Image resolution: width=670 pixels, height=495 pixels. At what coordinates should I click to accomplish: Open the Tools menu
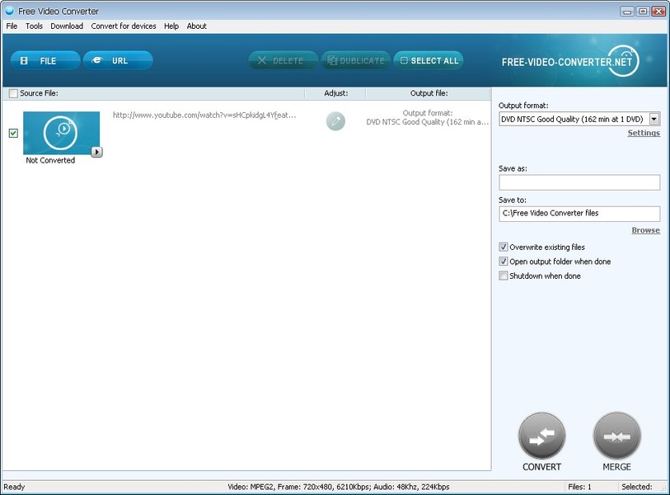(34, 26)
